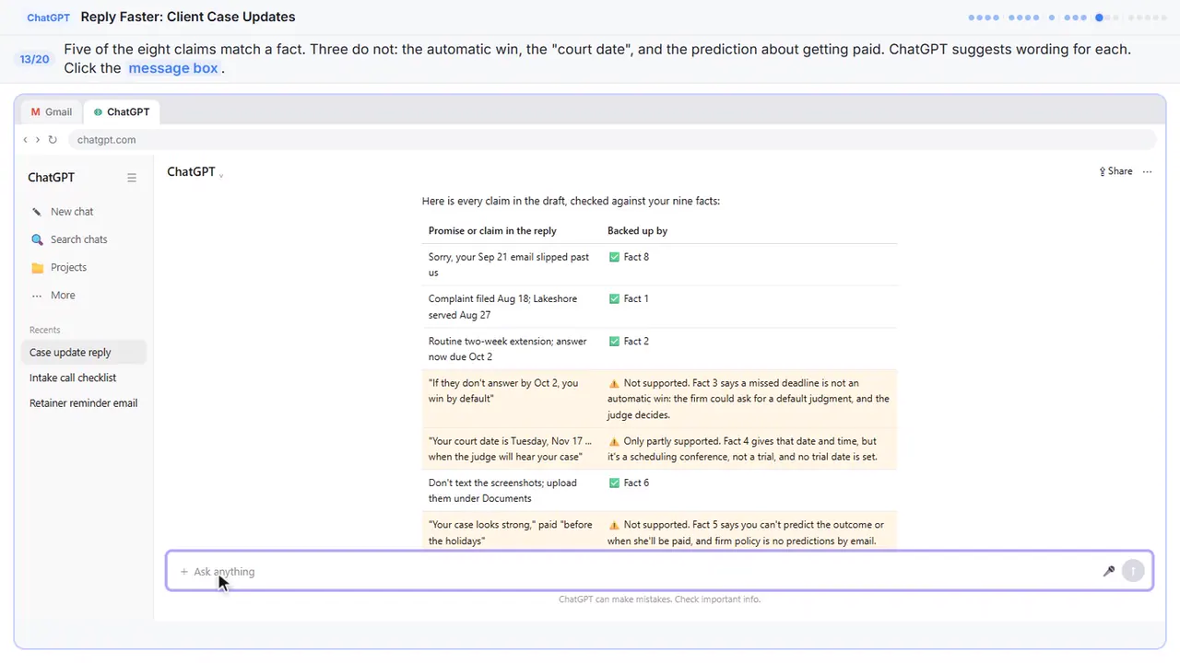Open the ChatGPT model dropdown

[x=195, y=172]
